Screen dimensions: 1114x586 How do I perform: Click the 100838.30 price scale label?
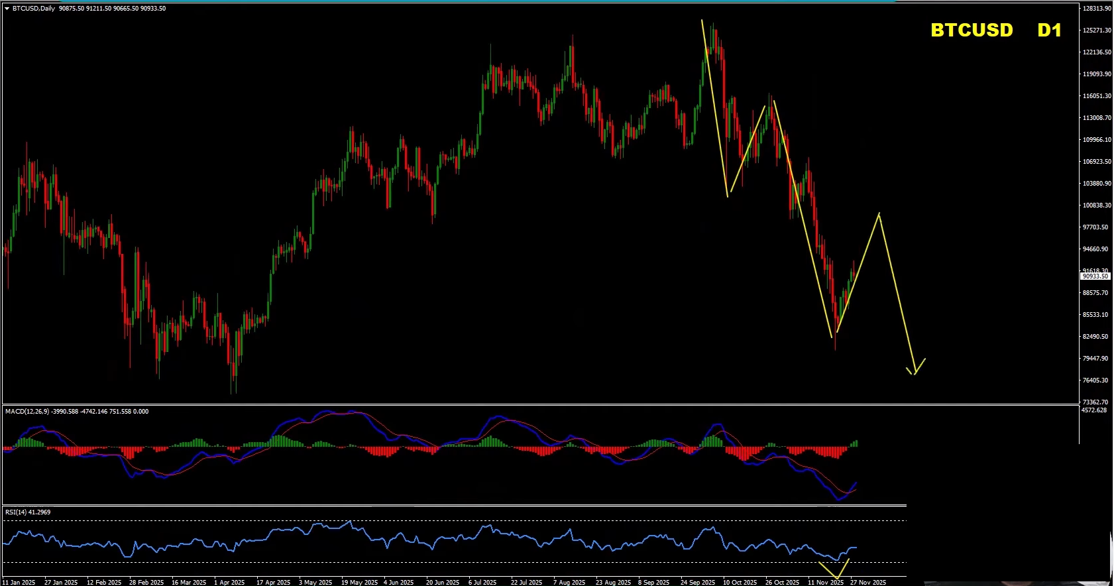pyautogui.click(x=1097, y=205)
